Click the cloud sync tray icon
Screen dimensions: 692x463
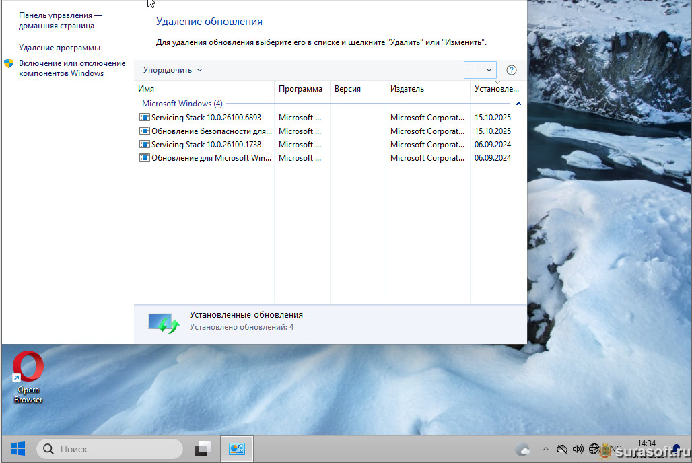[561, 449]
